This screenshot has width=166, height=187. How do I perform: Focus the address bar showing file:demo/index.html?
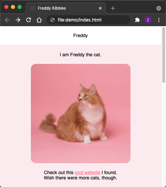click(x=88, y=20)
